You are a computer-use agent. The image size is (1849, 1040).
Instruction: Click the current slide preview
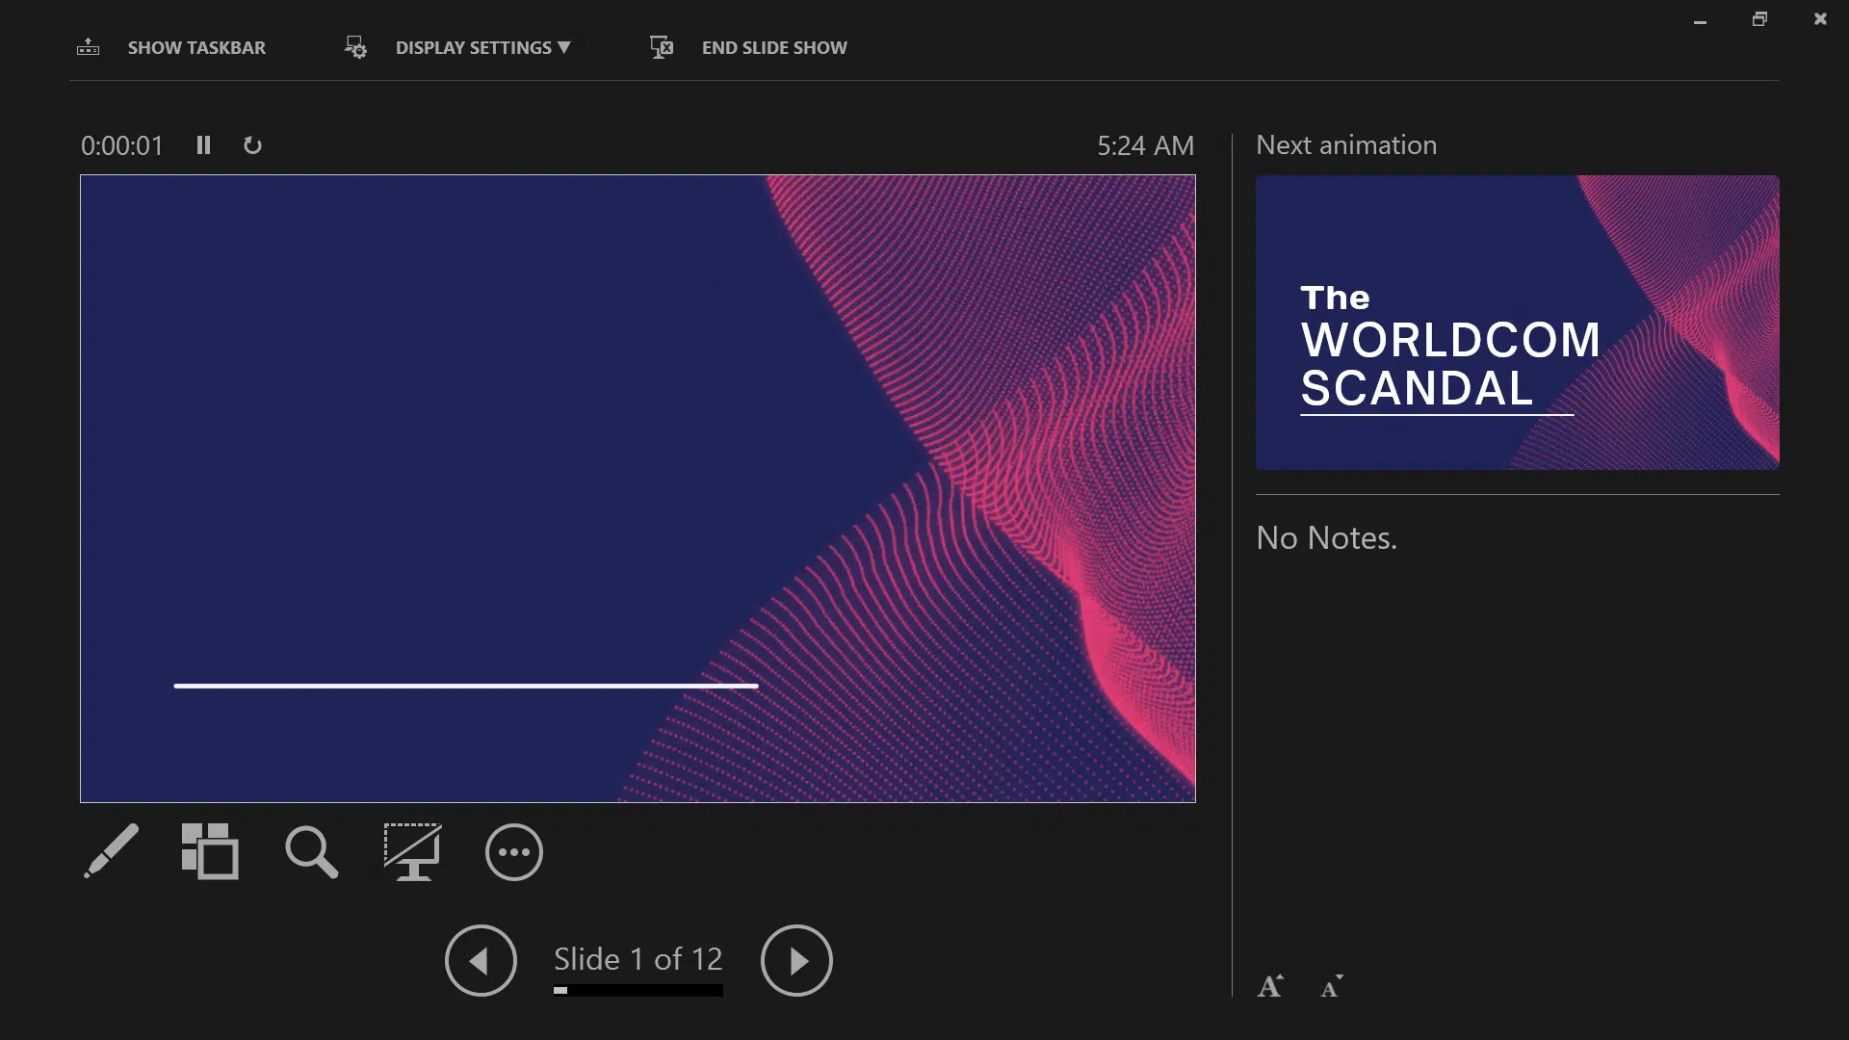[638, 488]
